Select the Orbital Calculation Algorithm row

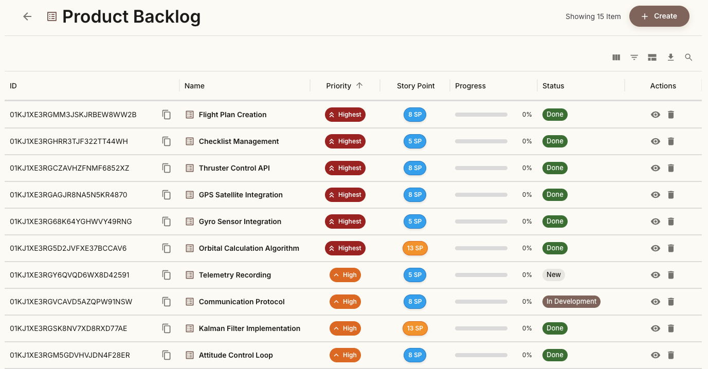click(x=249, y=248)
